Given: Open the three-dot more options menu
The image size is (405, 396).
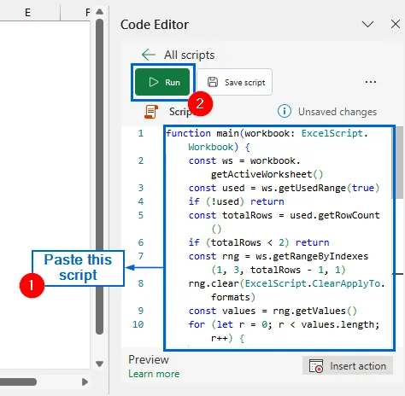Looking at the screenshot, I should coord(371,82).
